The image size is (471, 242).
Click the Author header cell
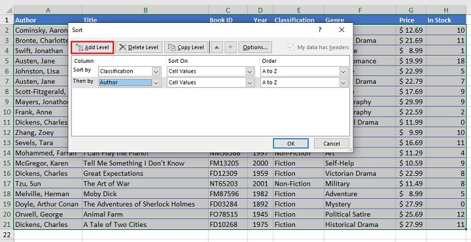click(48, 20)
